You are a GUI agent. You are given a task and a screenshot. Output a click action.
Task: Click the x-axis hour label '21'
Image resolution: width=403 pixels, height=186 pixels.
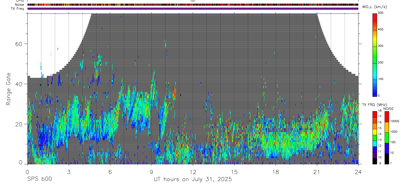pyautogui.click(x=317, y=172)
